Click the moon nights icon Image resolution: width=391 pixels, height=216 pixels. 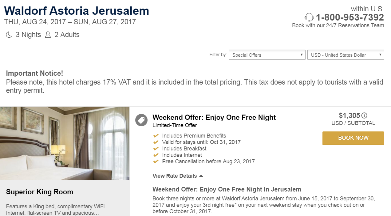click(9, 35)
